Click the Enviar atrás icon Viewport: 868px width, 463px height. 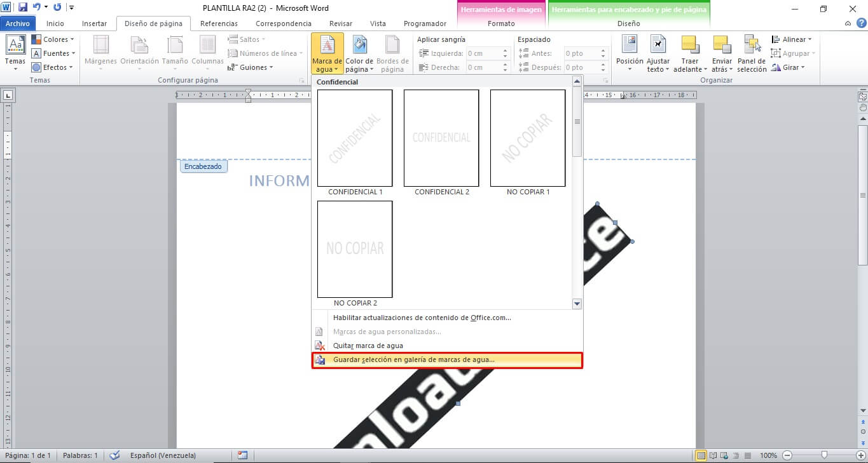(722, 44)
